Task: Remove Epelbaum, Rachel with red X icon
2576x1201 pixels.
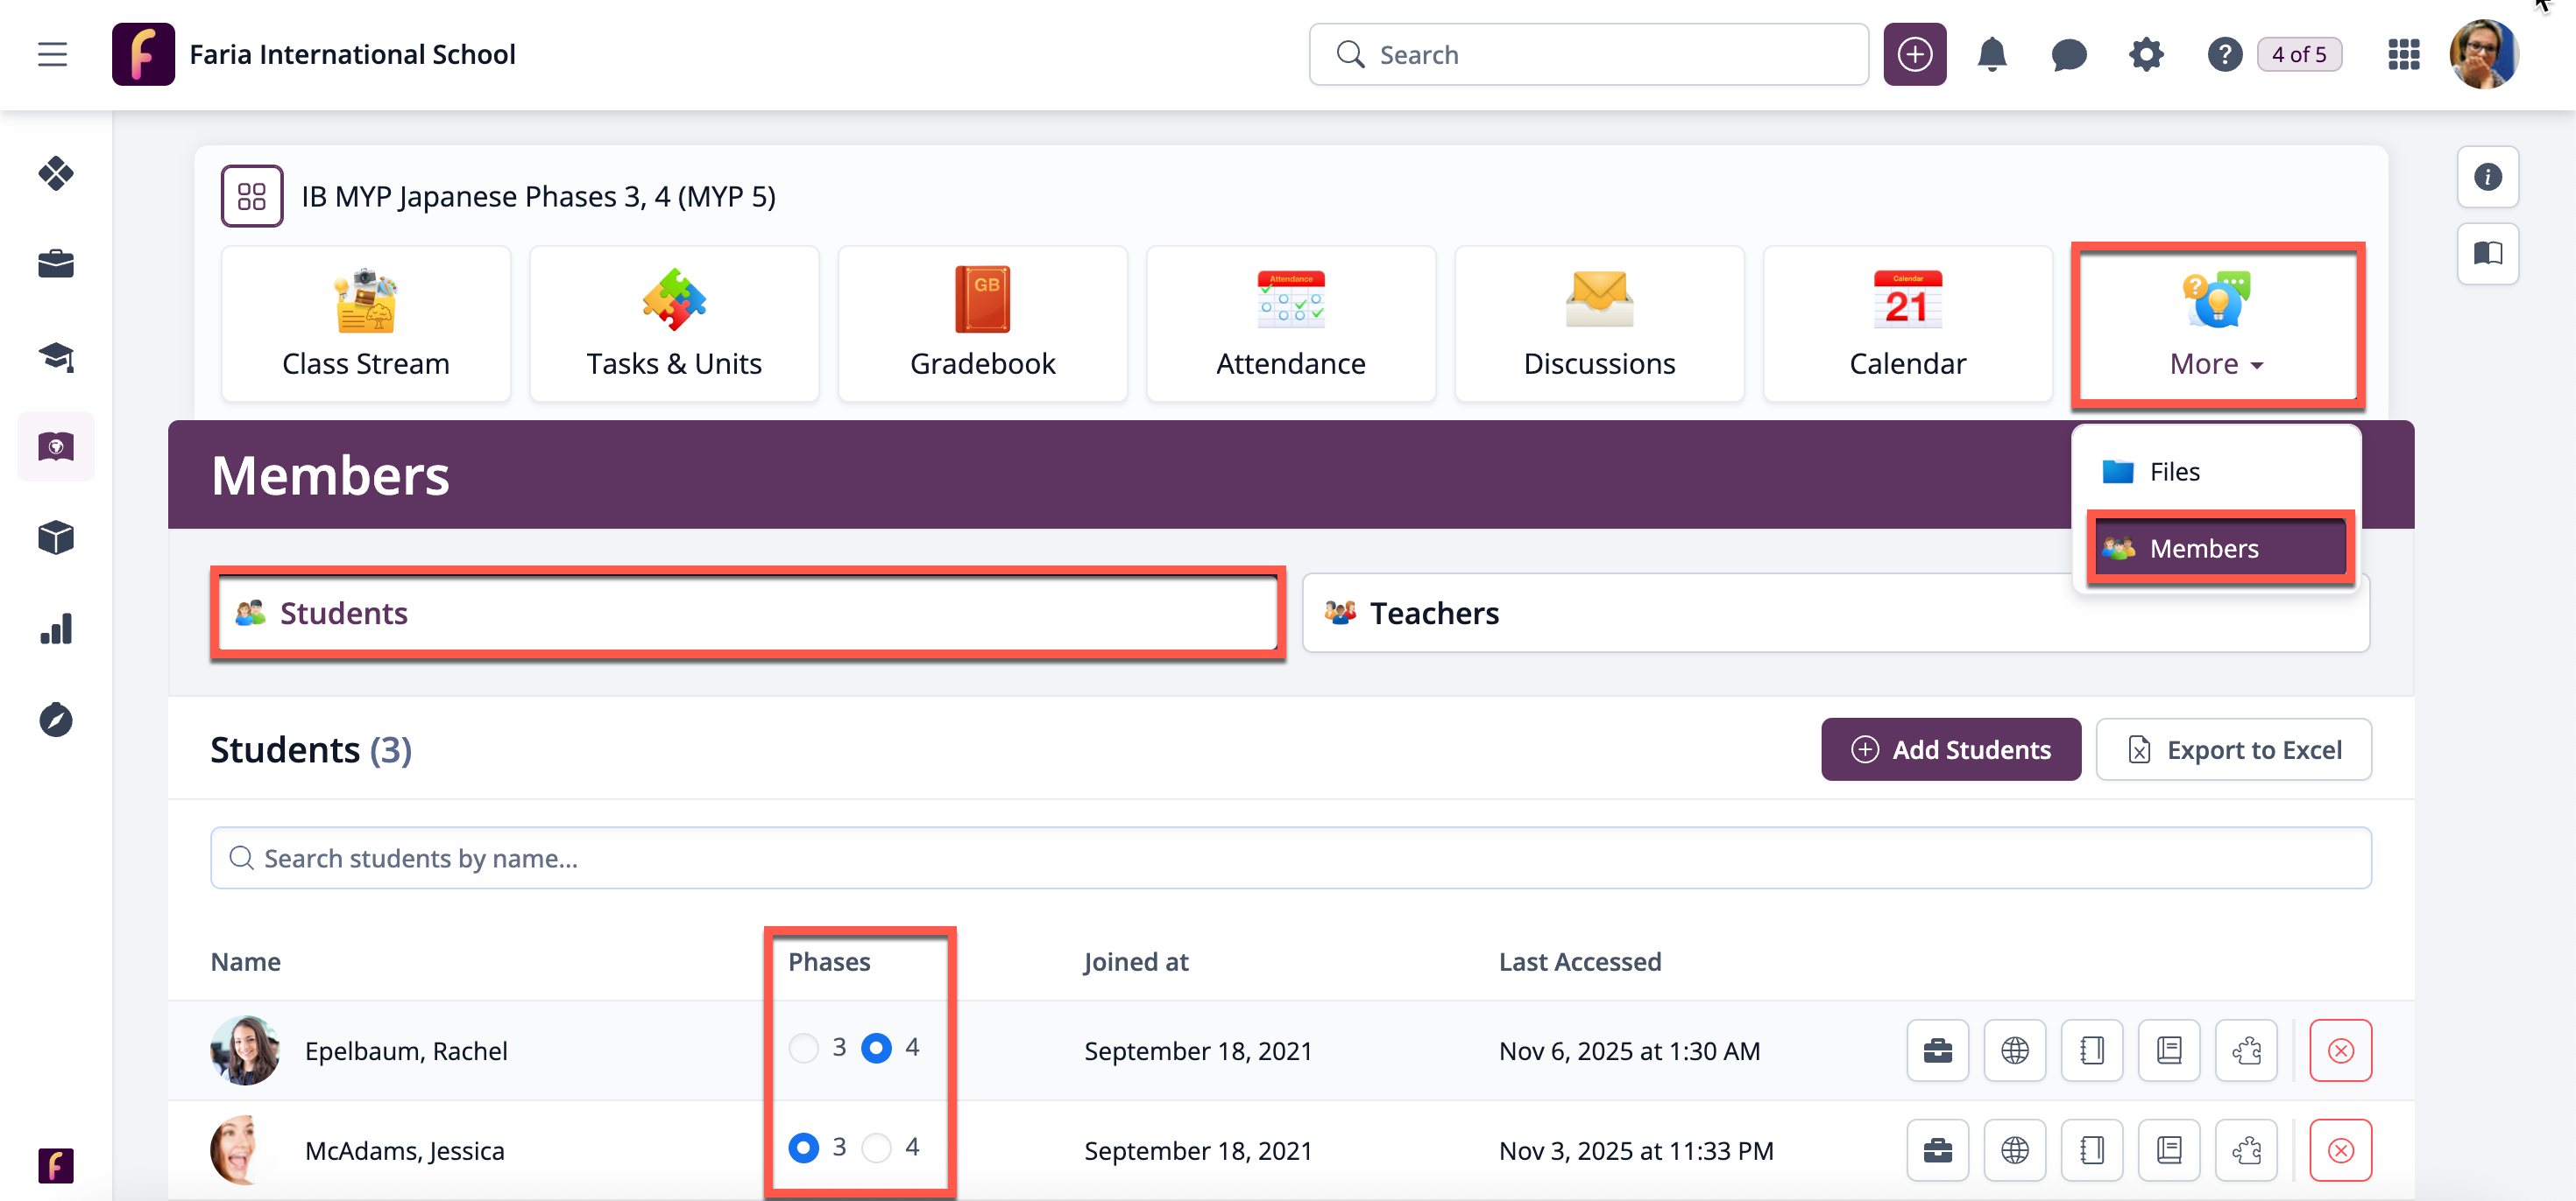Action: (x=2340, y=1050)
